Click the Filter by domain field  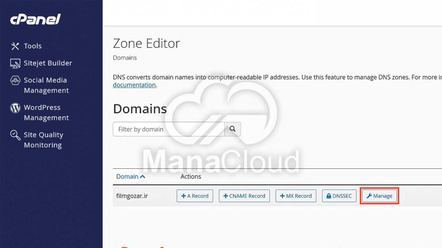[x=168, y=129]
